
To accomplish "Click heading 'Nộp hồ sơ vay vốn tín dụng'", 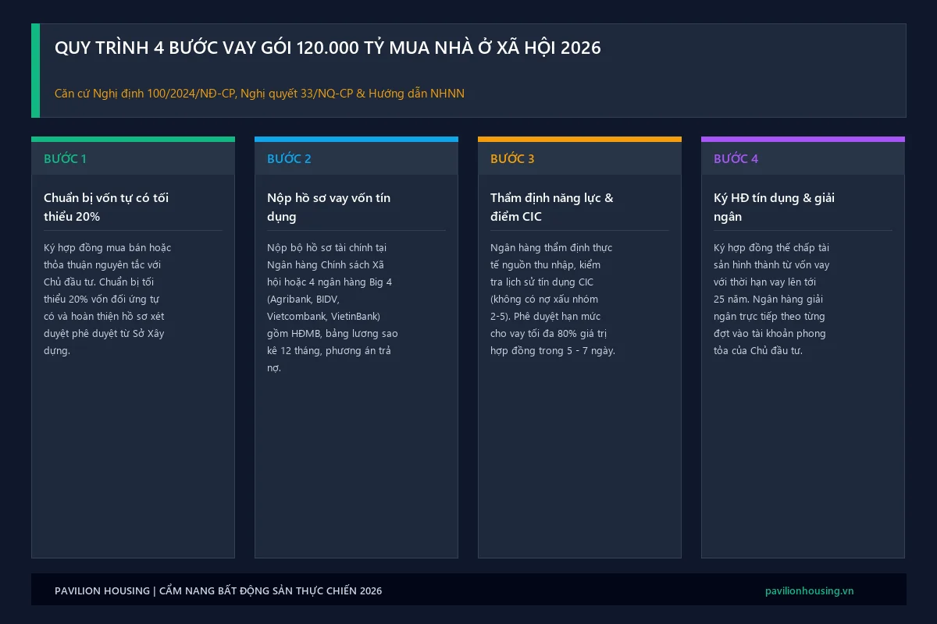I will pyautogui.click(x=329, y=207).
